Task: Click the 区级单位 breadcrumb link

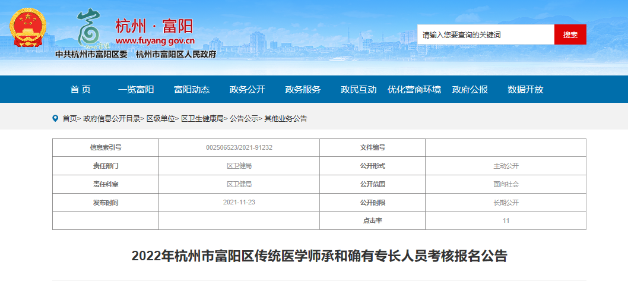Action: tap(161, 119)
